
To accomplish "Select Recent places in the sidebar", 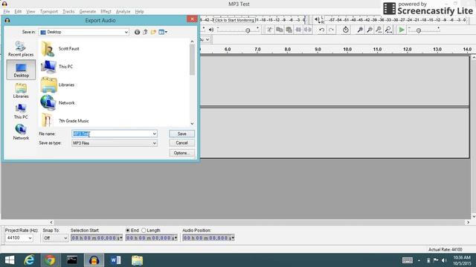I will point(21,48).
